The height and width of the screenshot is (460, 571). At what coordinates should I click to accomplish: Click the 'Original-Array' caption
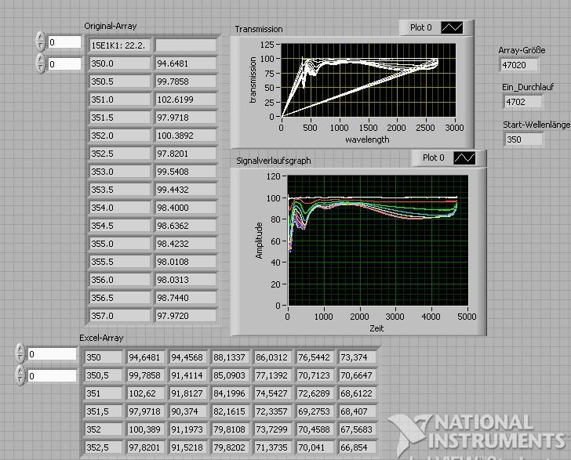click(x=111, y=26)
